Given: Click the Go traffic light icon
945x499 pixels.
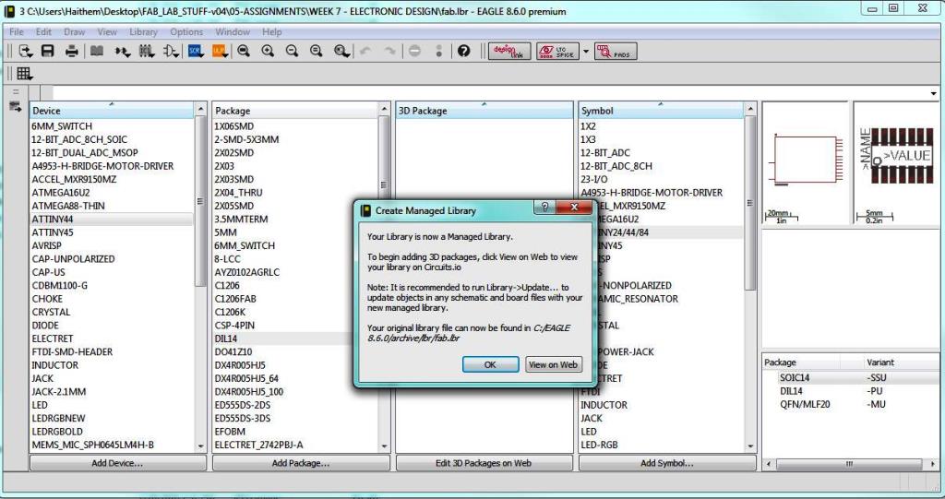Looking at the screenshot, I should (x=438, y=52).
